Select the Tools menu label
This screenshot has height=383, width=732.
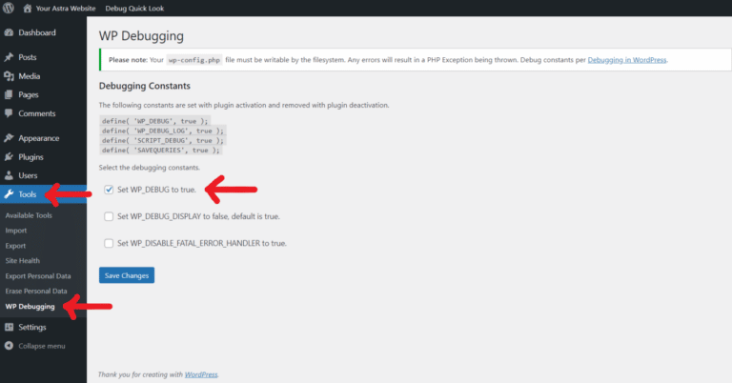[x=28, y=194]
